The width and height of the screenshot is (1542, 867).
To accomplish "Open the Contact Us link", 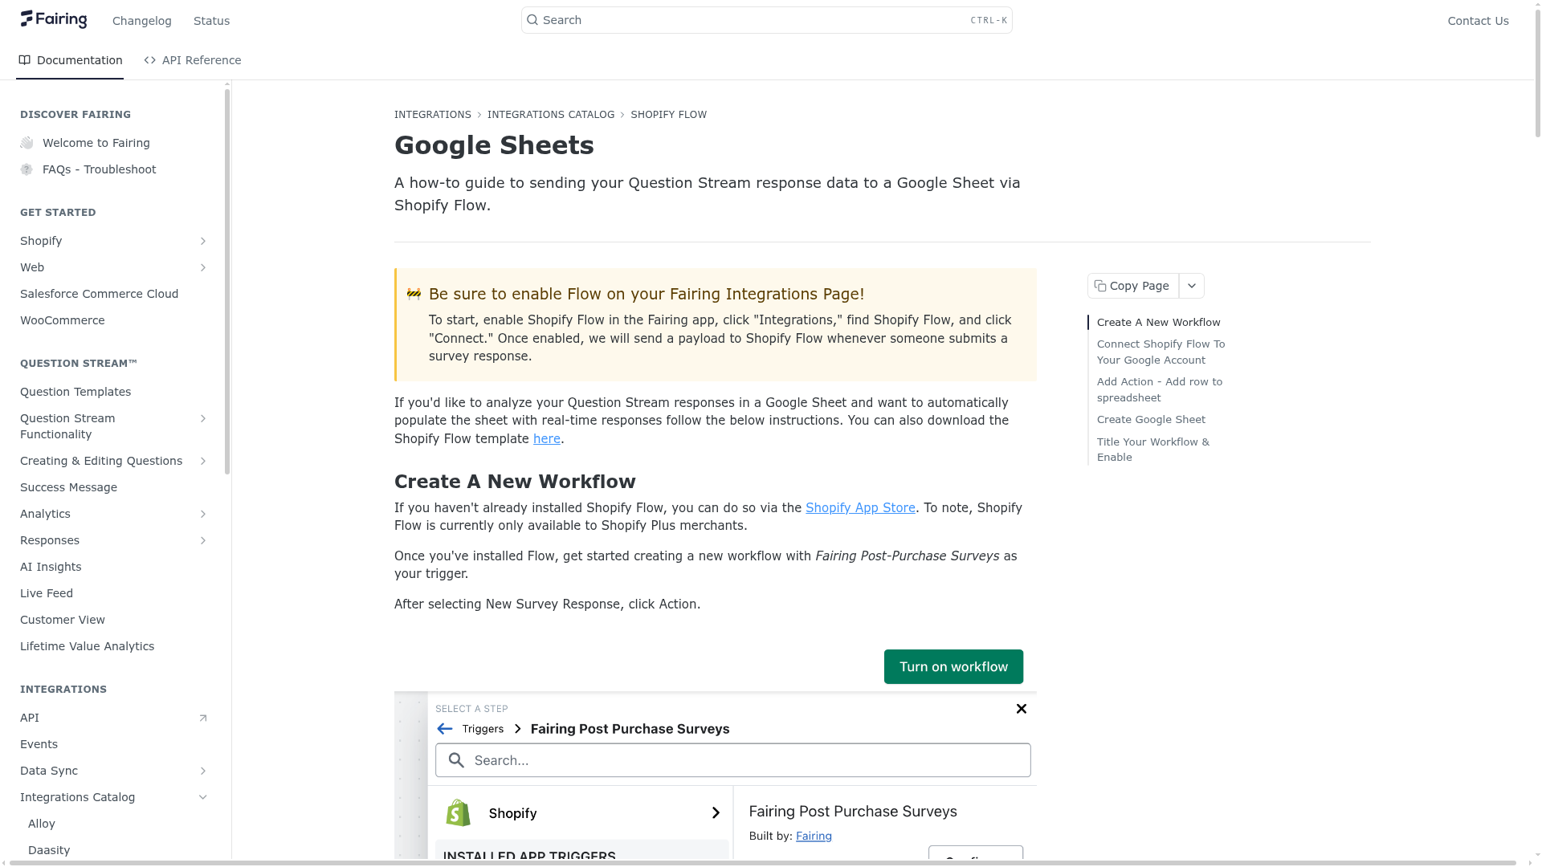I will coord(1478,21).
